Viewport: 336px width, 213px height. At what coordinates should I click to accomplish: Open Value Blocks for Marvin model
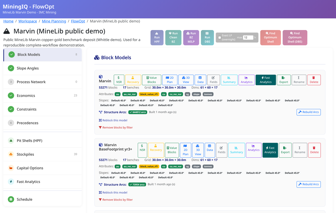[152, 80]
